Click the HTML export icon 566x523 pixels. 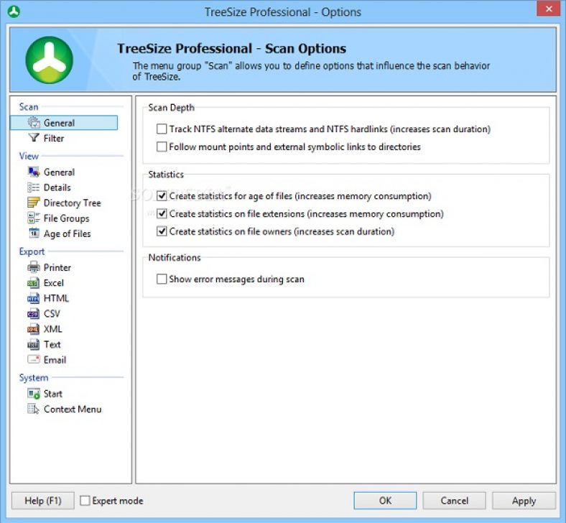(33, 298)
